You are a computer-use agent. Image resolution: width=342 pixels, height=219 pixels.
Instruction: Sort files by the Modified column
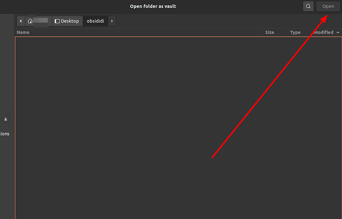pos(323,32)
